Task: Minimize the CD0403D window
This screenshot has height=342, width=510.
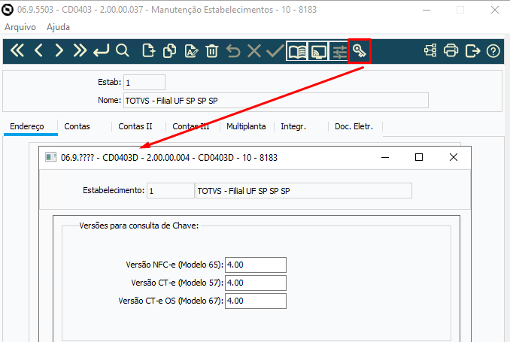Action: (x=385, y=157)
